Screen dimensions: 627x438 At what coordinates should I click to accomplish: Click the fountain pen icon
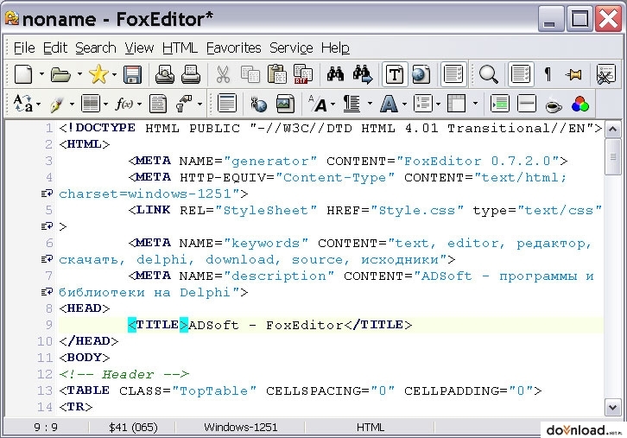57,105
